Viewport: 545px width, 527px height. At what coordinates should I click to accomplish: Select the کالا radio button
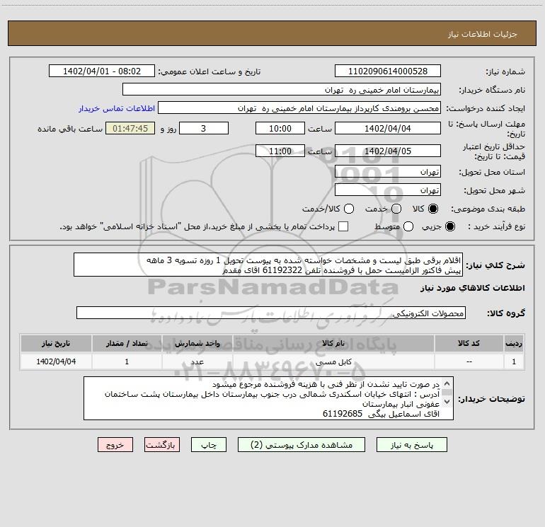pos(433,209)
